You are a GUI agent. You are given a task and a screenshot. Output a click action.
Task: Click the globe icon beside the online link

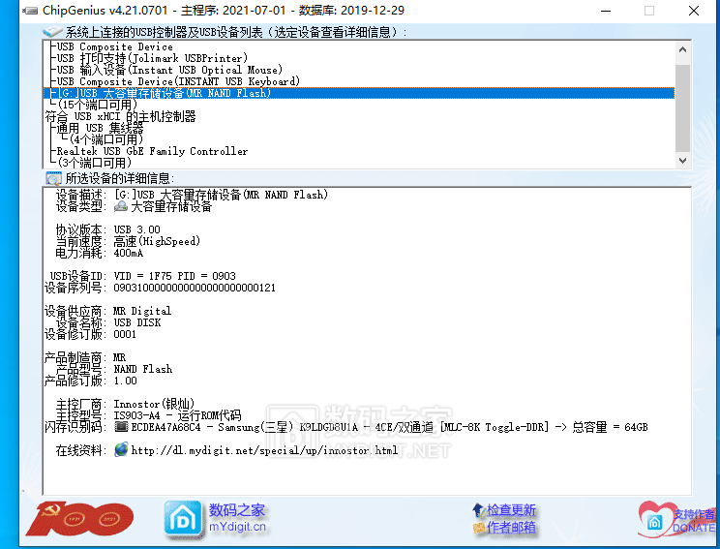(121, 450)
